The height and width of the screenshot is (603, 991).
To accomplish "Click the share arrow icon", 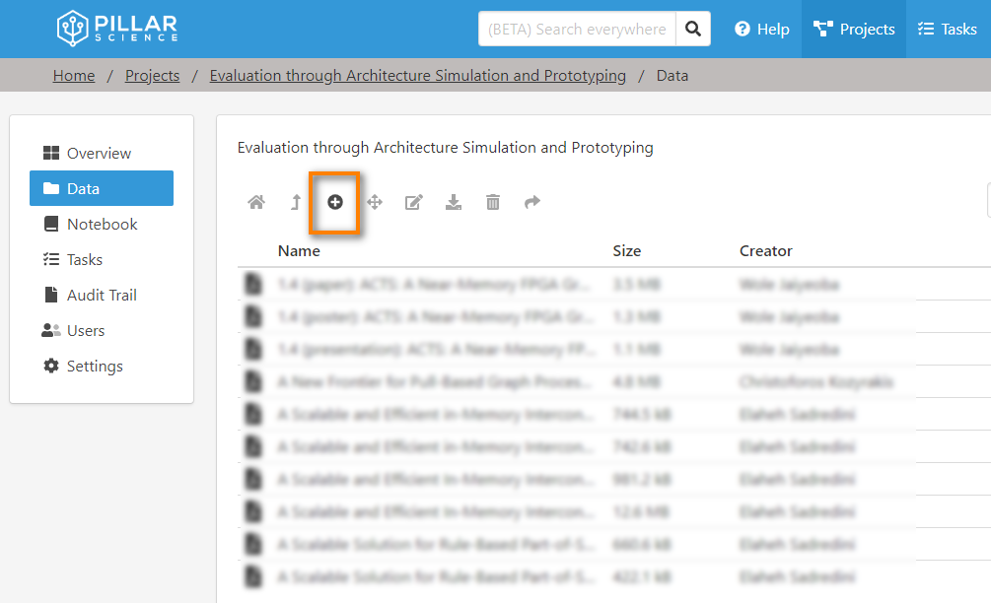I will coord(532,202).
